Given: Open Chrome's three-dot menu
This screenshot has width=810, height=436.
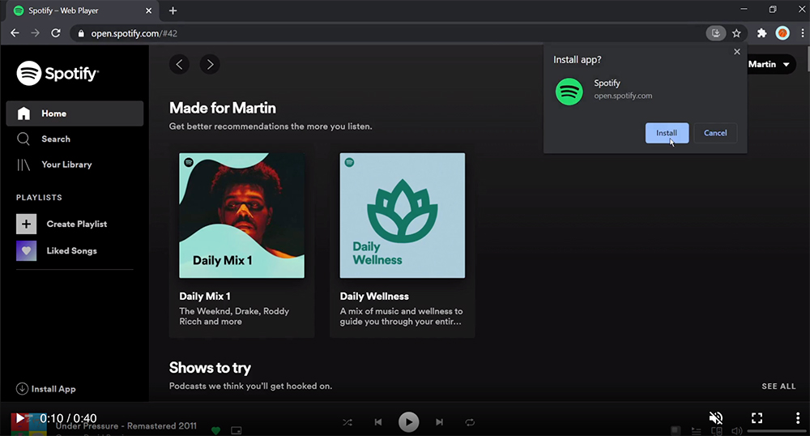Looking at the screenshot, I should pos(802,33).
